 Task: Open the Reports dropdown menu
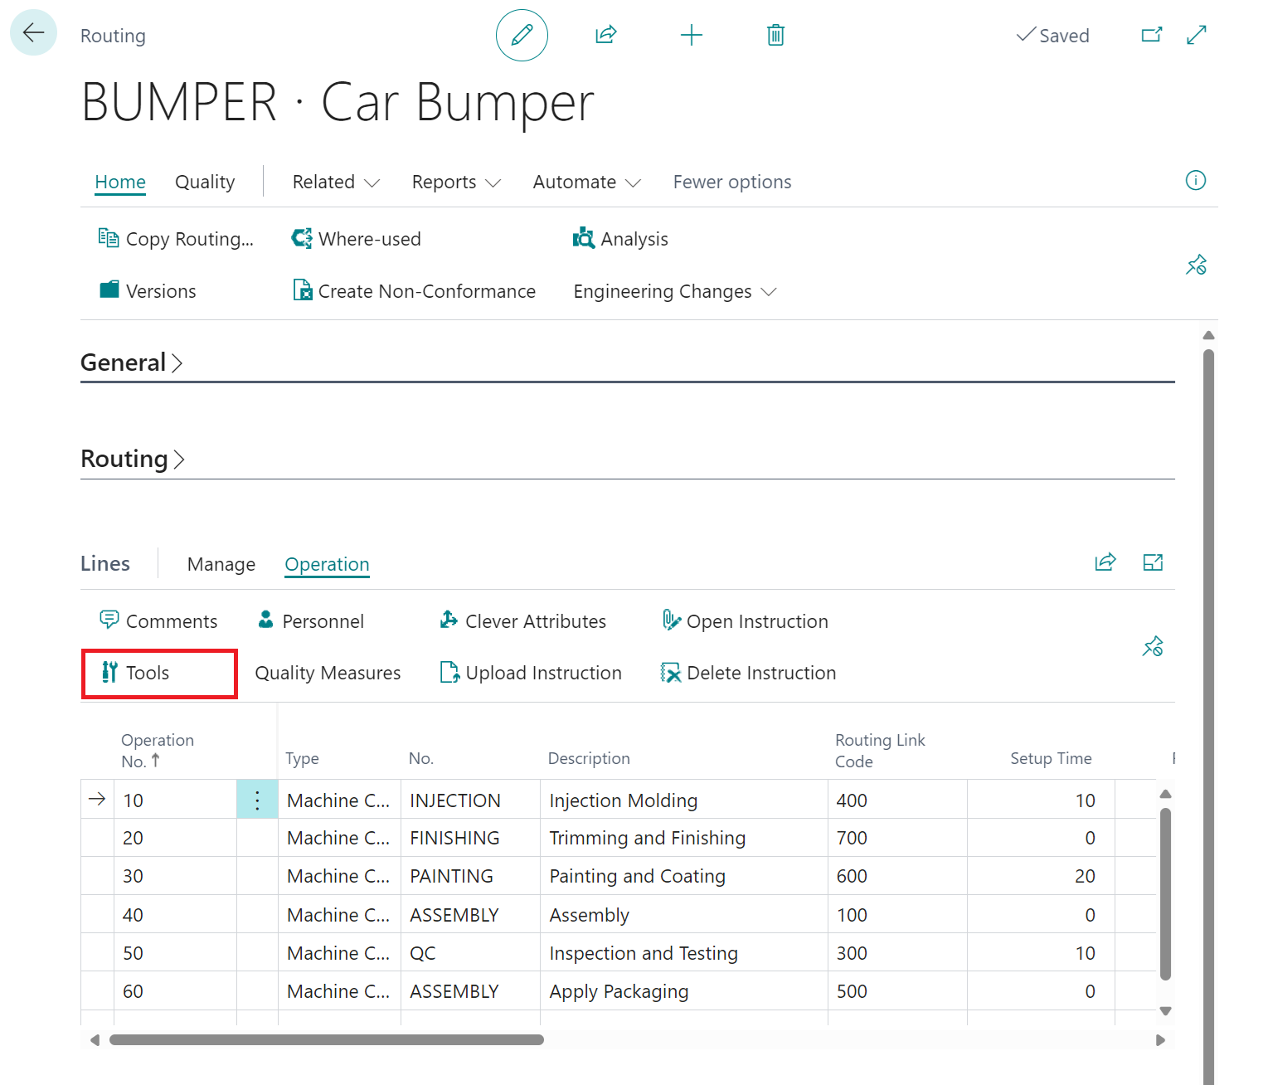(x=455, y=182)
